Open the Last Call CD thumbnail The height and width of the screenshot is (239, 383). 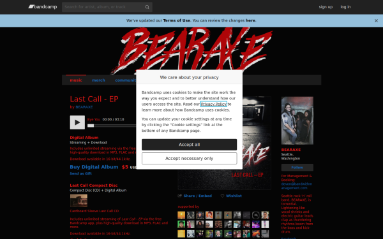coord(79,201)
